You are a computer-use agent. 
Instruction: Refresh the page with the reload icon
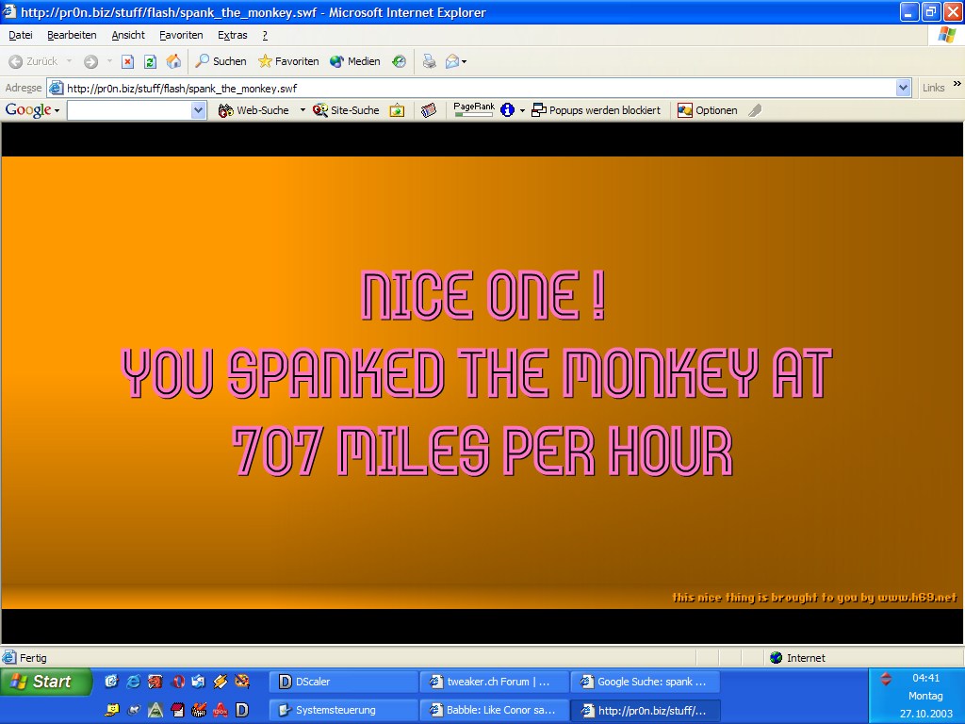(150, 61)
